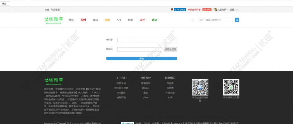
Task: Open the 签到 nav item
Action: pos(83,20)
